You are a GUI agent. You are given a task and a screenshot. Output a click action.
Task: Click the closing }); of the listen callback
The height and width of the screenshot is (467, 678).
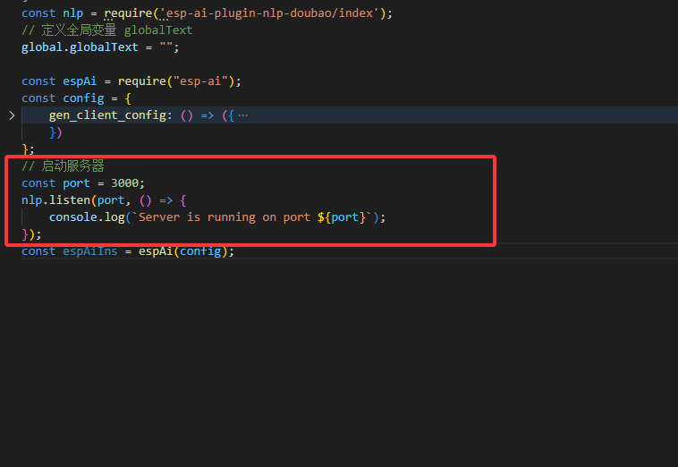32,234
